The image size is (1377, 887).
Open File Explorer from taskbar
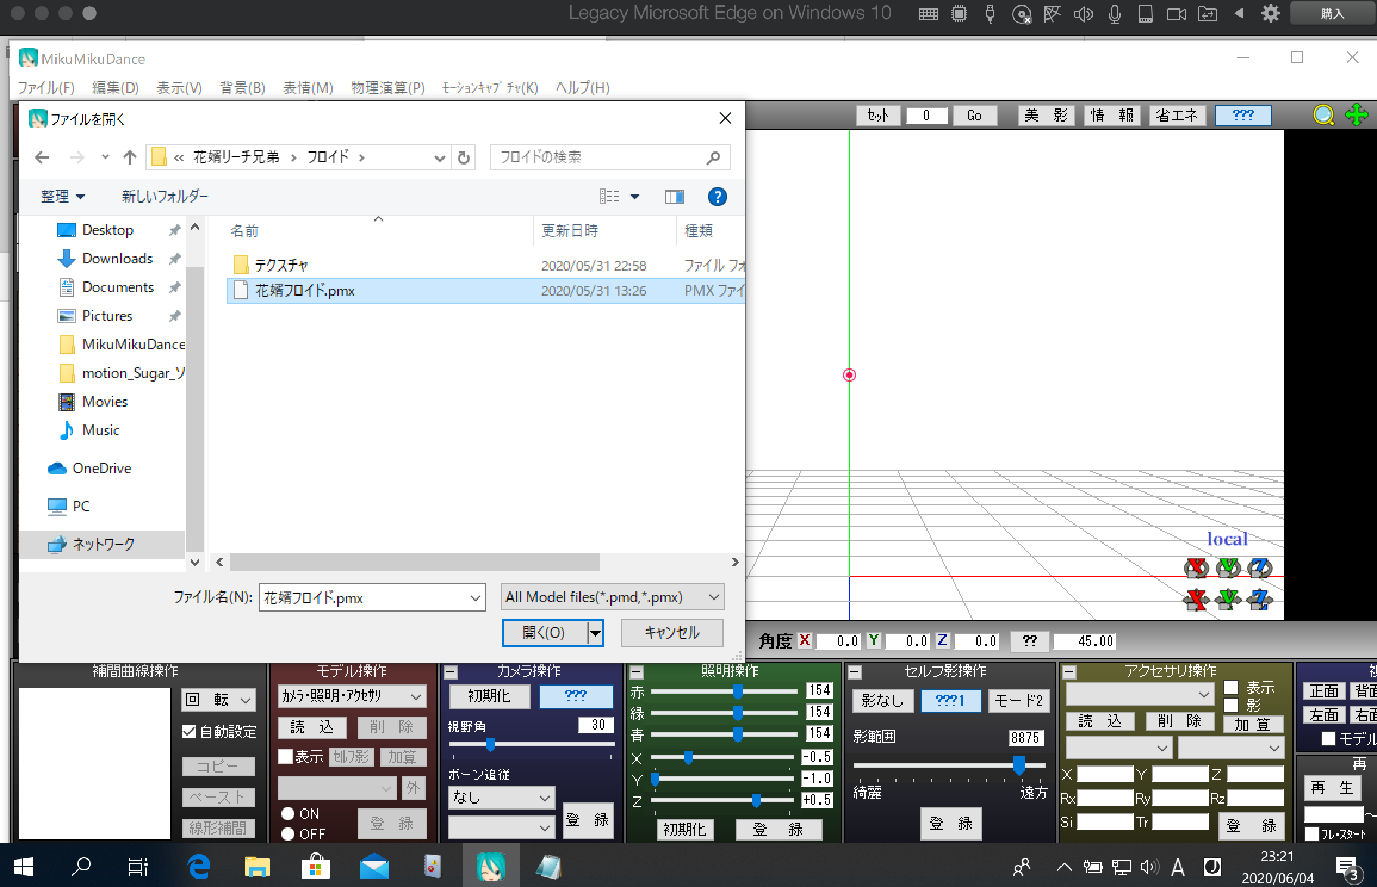click(258, 866)
